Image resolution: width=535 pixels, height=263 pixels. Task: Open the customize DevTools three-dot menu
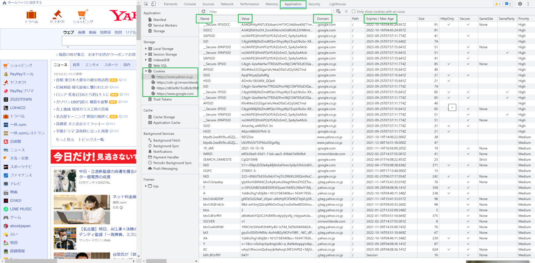pyautogui.click(x=528, y=4)
